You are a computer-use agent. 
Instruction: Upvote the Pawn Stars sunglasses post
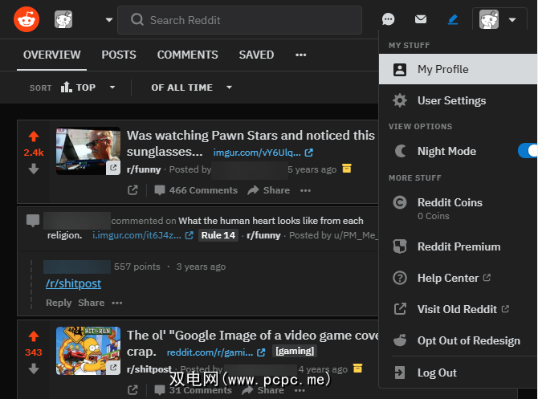(x=34, y=136)
